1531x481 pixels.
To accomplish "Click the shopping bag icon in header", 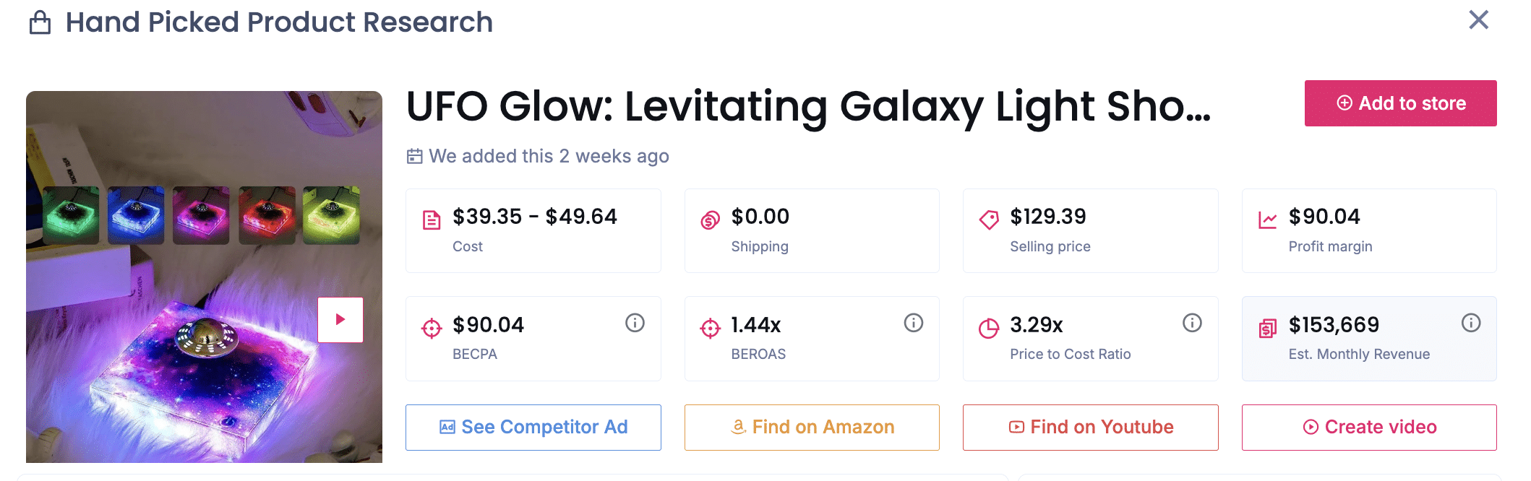I will [x=40, y=22].
